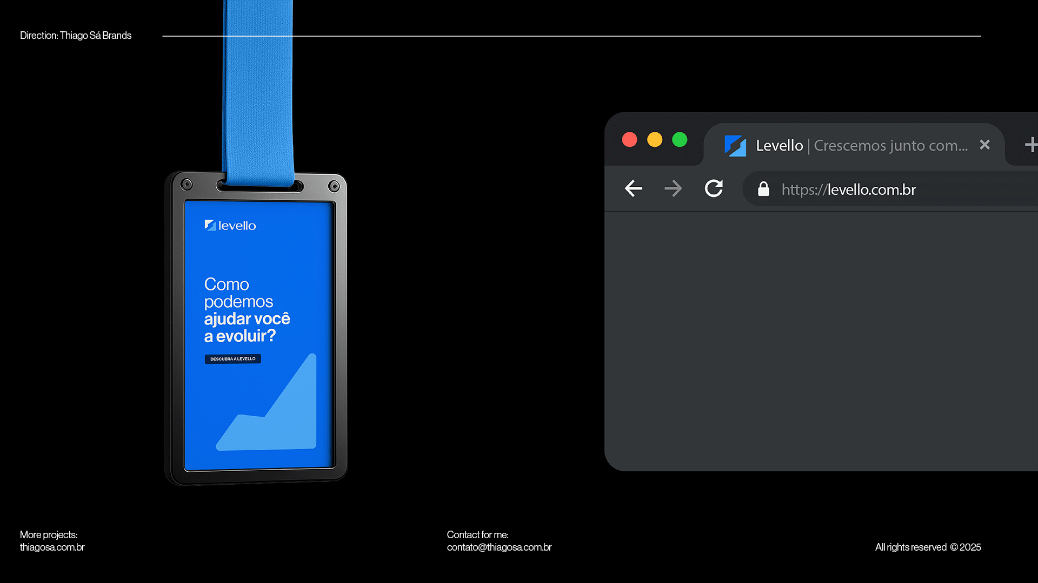Click the browser back arrow
This screenshot has width=1038, height=583.
point(633,188)
